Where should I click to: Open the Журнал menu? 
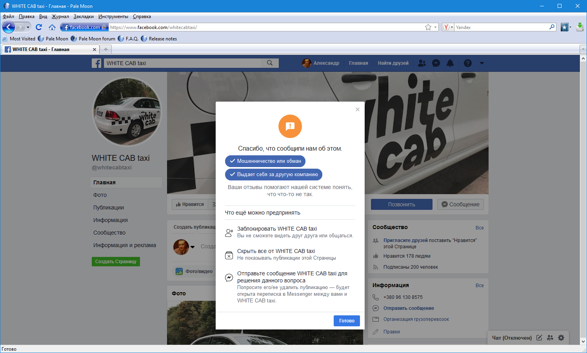tap(60, 16)
